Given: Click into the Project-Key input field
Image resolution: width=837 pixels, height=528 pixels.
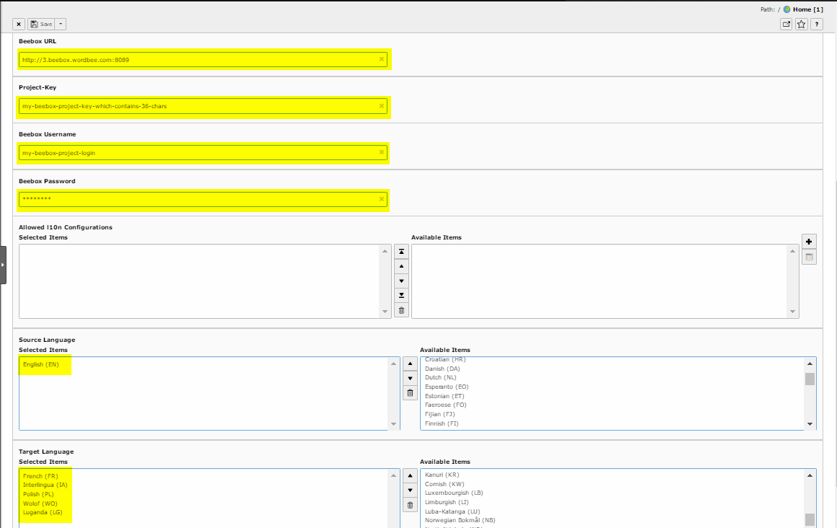Looking at the screenshot, I should (195, 106).
